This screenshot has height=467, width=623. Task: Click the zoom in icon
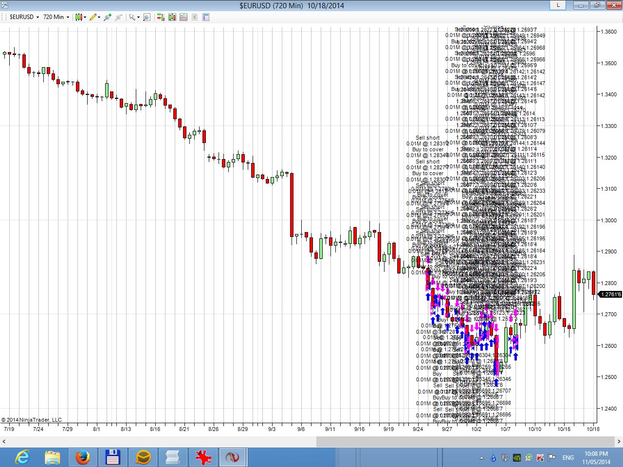point(108,17)
